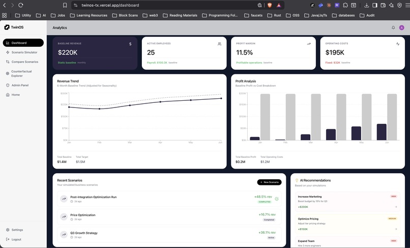
Task: Open the web3 bookmark folder
Action: point(150,15)
